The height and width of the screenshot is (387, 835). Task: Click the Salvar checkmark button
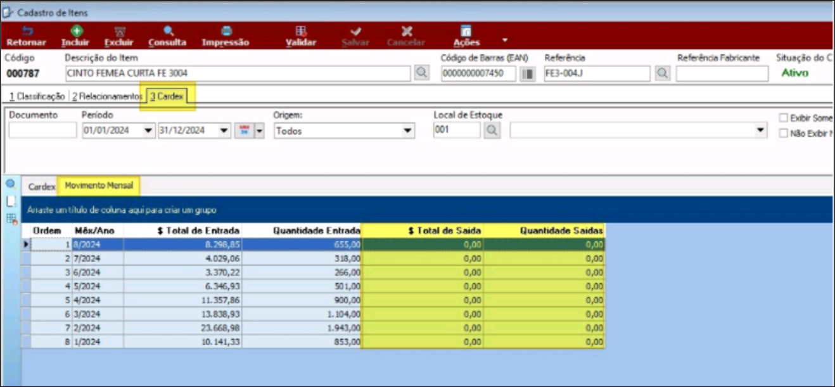pyautogui.click(x=356, y=36)
